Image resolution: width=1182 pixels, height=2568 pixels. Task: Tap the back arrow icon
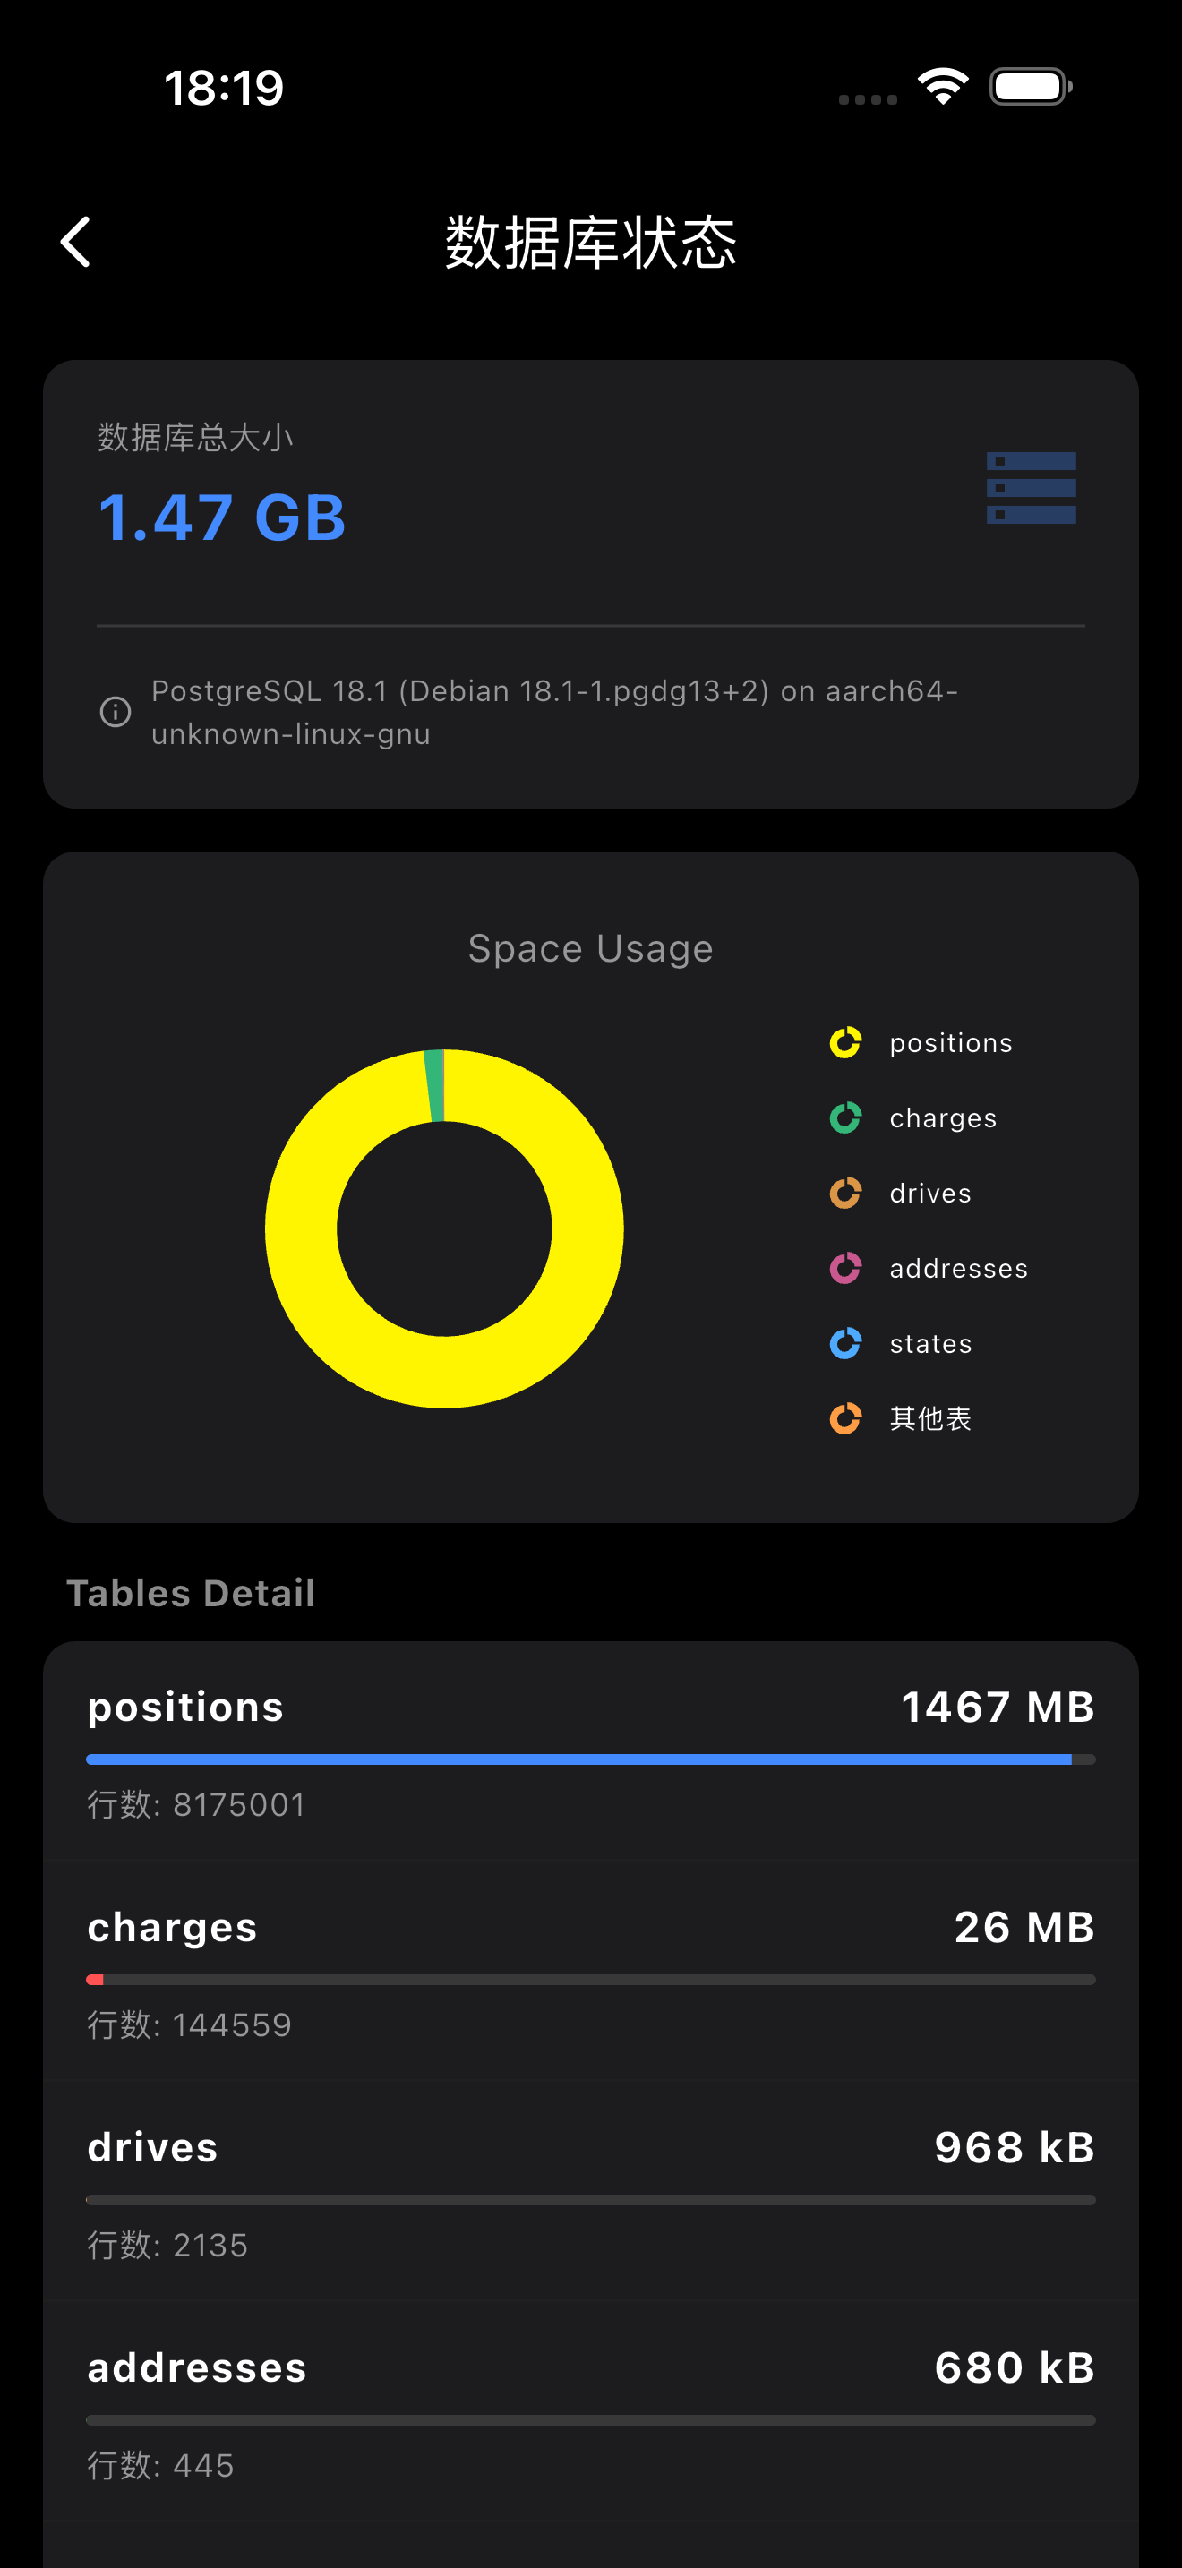(76, 243)
